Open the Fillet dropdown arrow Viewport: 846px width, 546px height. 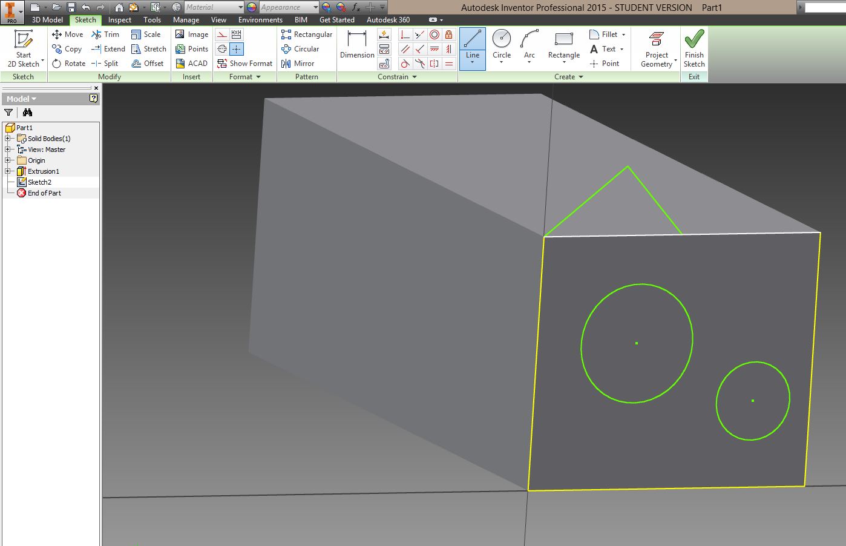pos(623,35)
